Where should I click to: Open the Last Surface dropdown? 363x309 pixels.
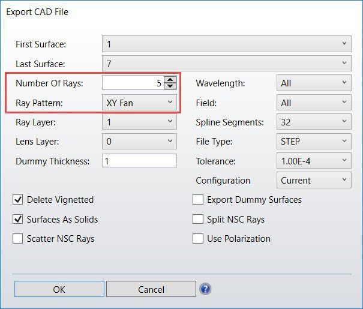pyautogui.click(x=227, y=64)
